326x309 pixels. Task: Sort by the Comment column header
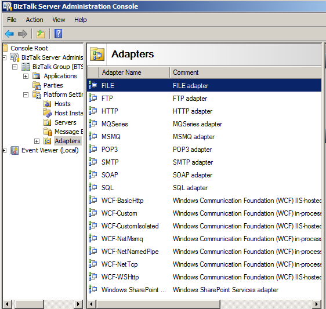pos(245,72)
